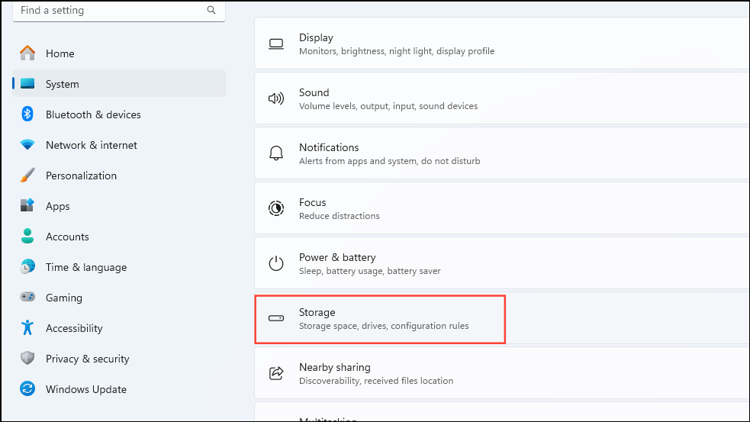Open Display settings entry
Image resolution: width=750 pixels, height=422 pixels.
click(396, 43)
